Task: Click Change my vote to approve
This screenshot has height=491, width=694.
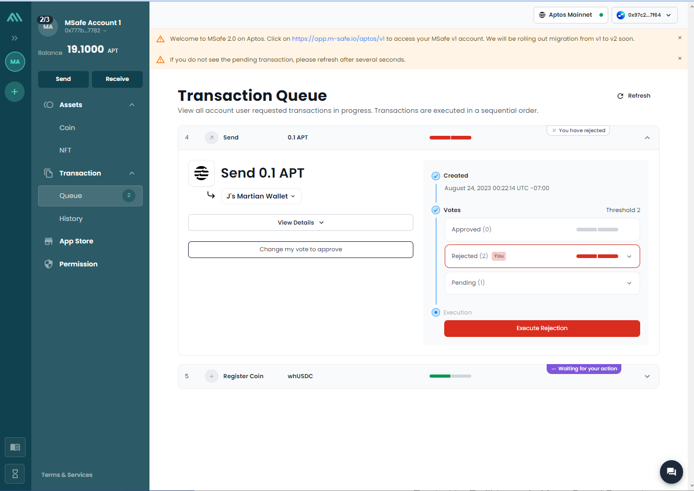Action: pyautogui.click(x=300, y=250)
